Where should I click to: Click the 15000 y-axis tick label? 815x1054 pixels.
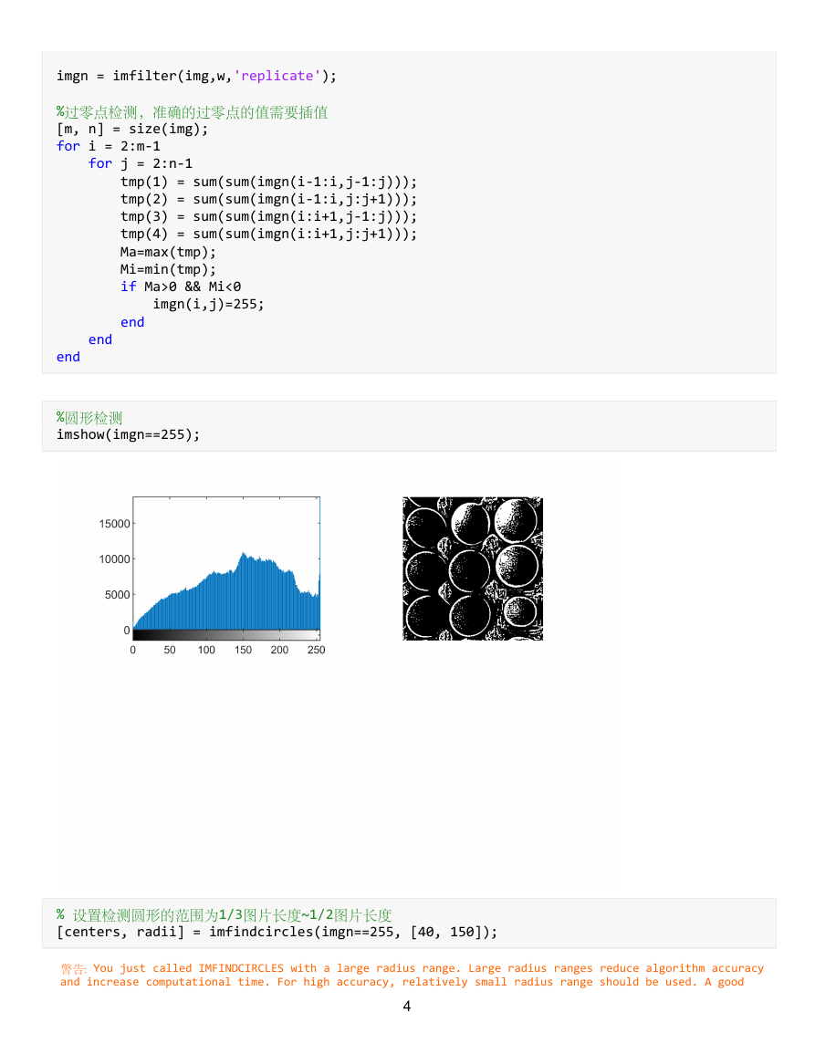(114, 524)
